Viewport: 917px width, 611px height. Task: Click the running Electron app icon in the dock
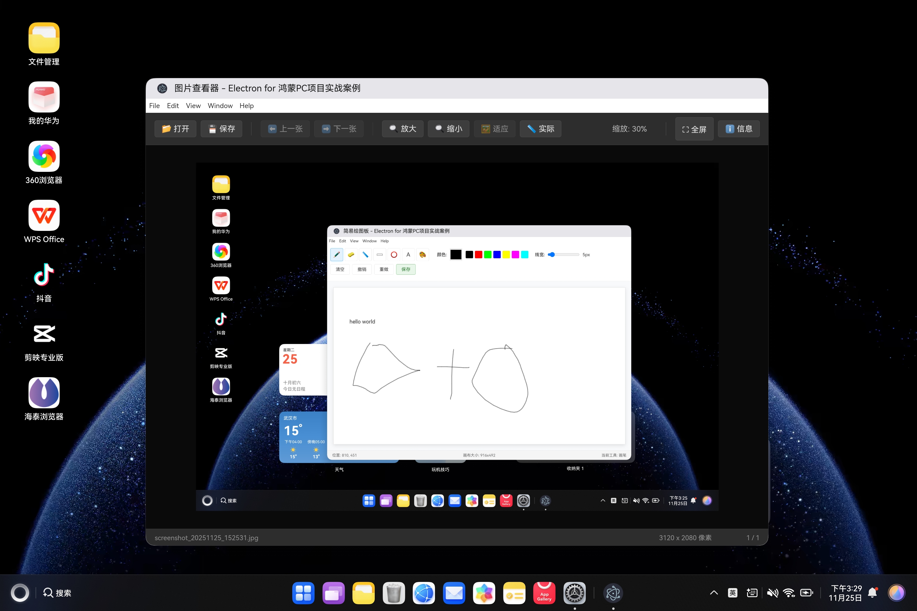pos(613,593)
